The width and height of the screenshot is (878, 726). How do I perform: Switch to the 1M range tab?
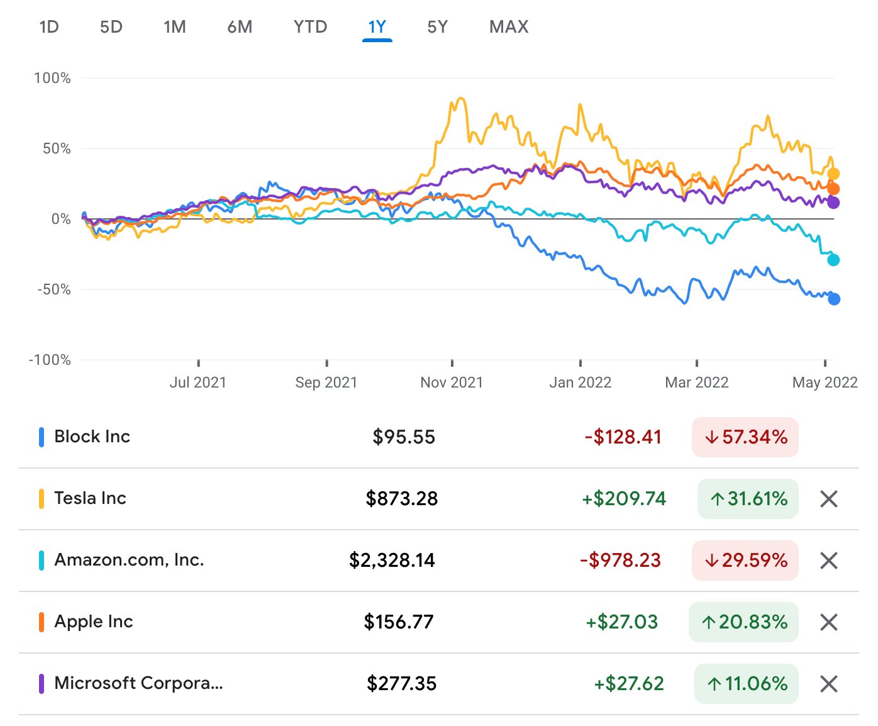click(175, 27)
